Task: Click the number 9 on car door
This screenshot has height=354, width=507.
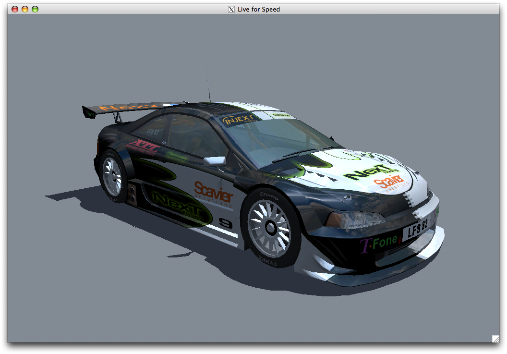Action: pyautogui.click(x=225, y=223)
